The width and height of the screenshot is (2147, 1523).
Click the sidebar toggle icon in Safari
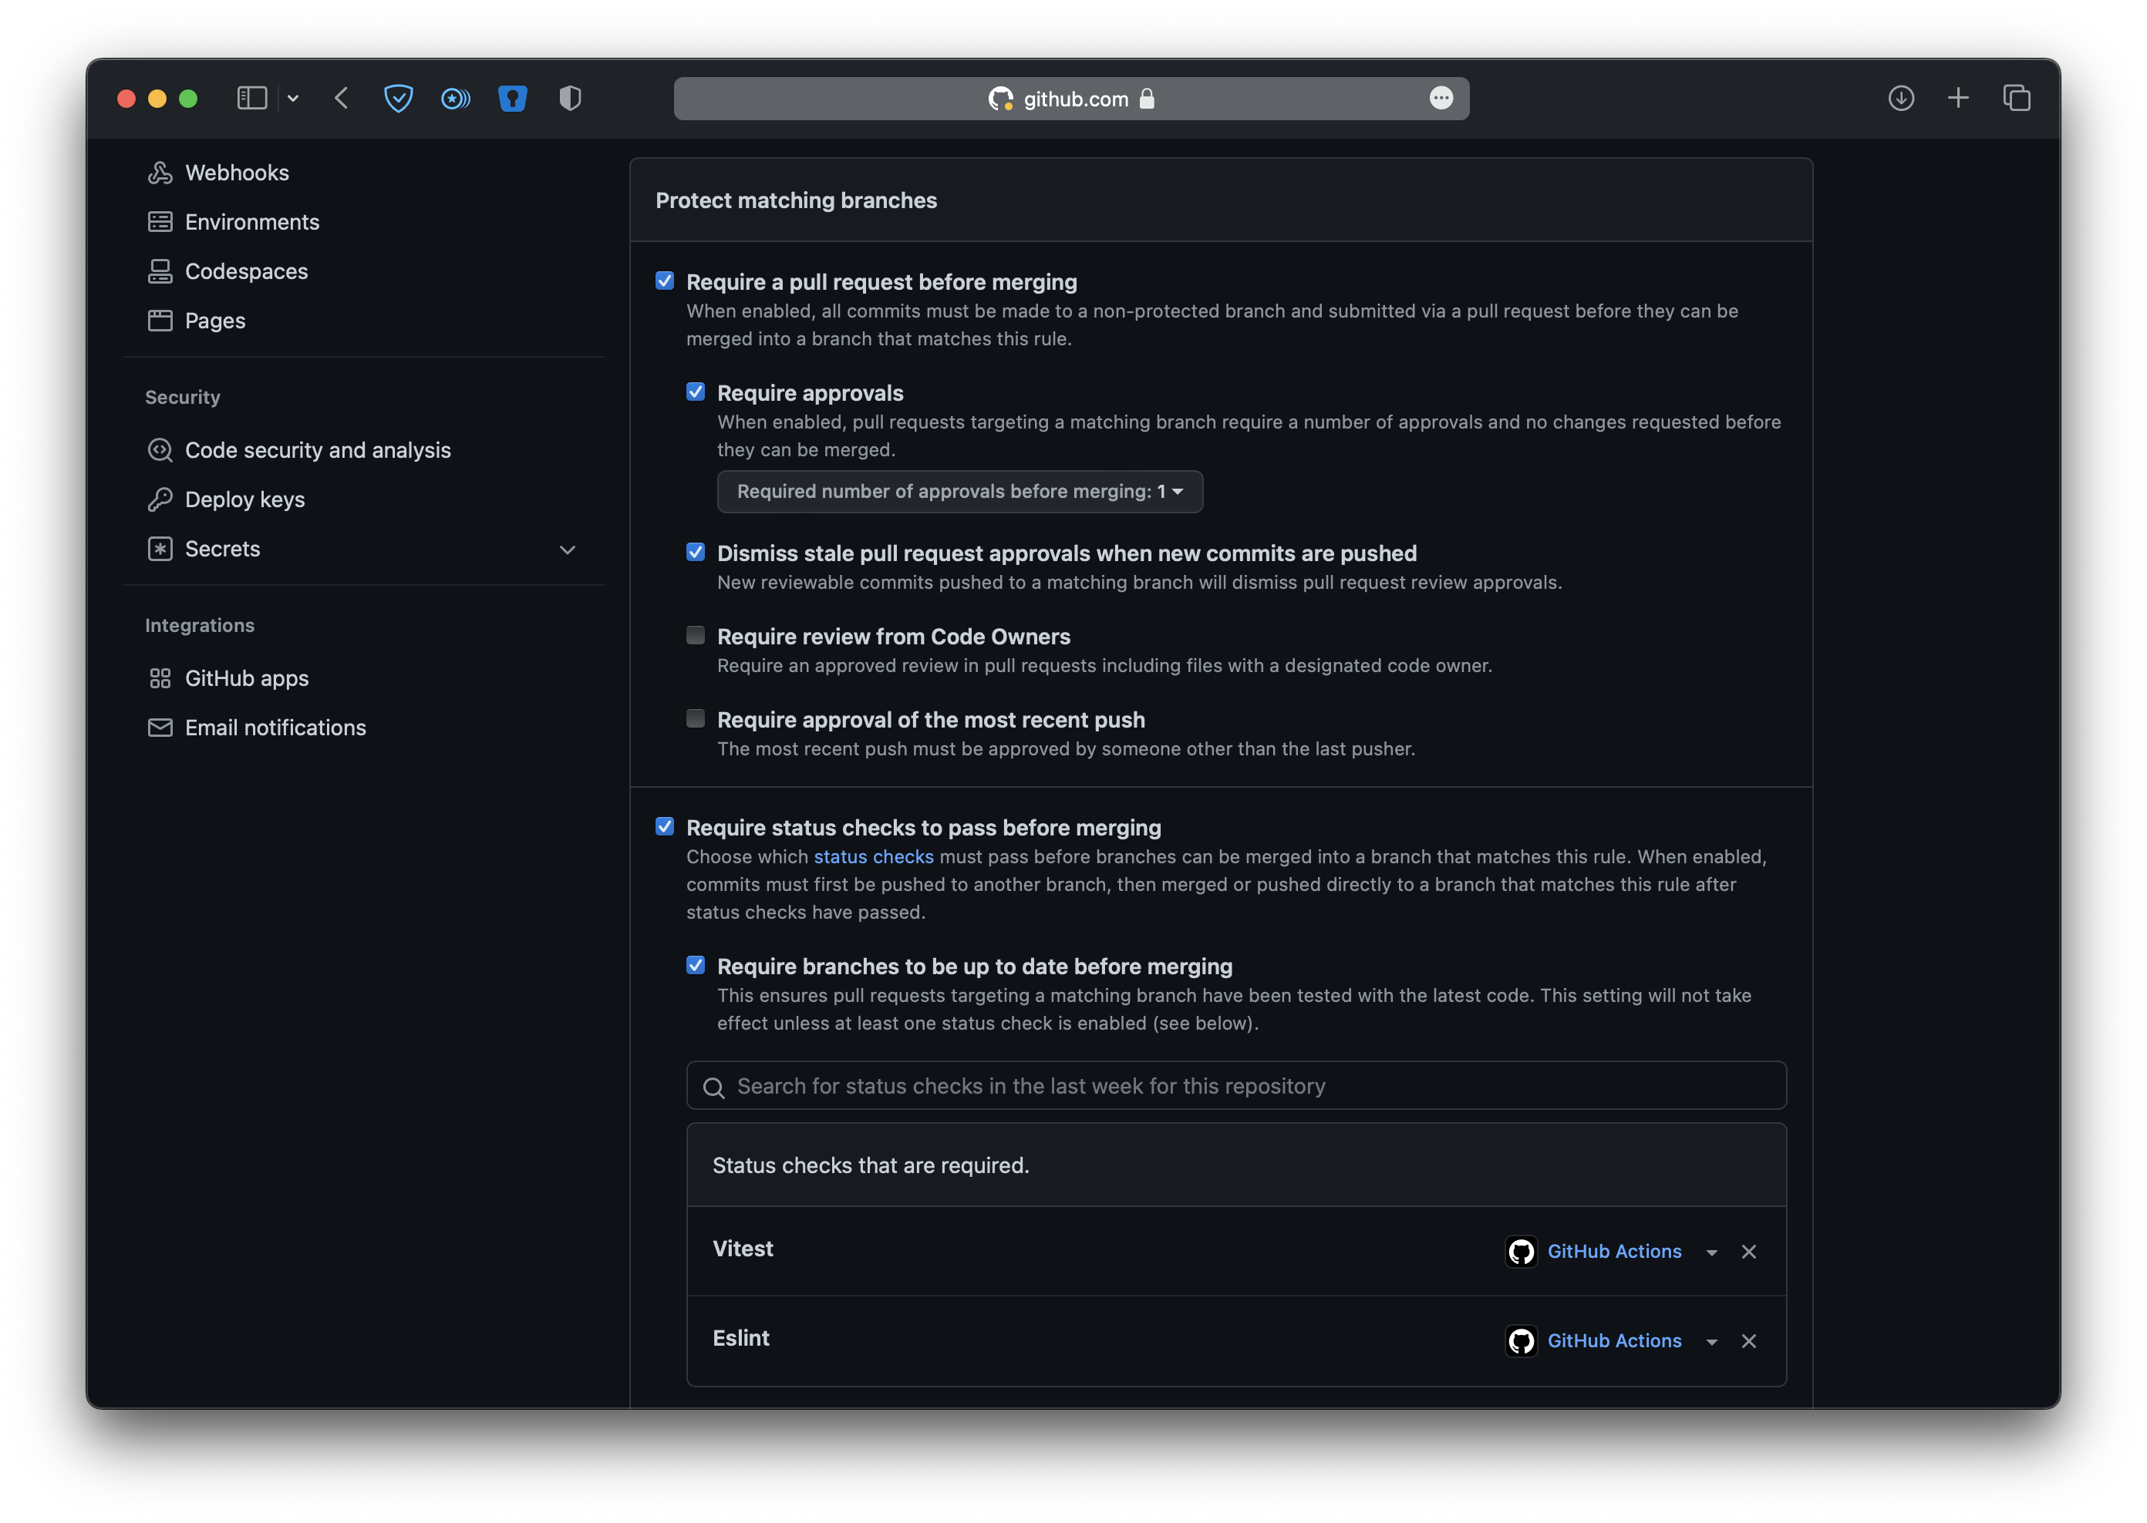[251, 99]
